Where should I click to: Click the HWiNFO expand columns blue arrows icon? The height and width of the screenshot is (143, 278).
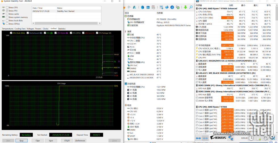pos(198,138)
